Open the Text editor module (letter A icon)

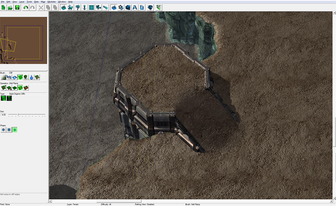tap(135, 8)
